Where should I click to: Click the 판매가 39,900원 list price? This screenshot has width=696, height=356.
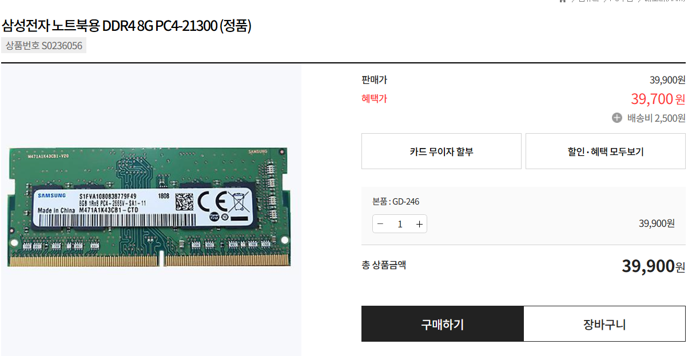(667, 80)
